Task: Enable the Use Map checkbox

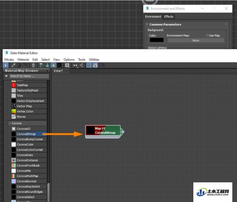Action: [207, 35]
